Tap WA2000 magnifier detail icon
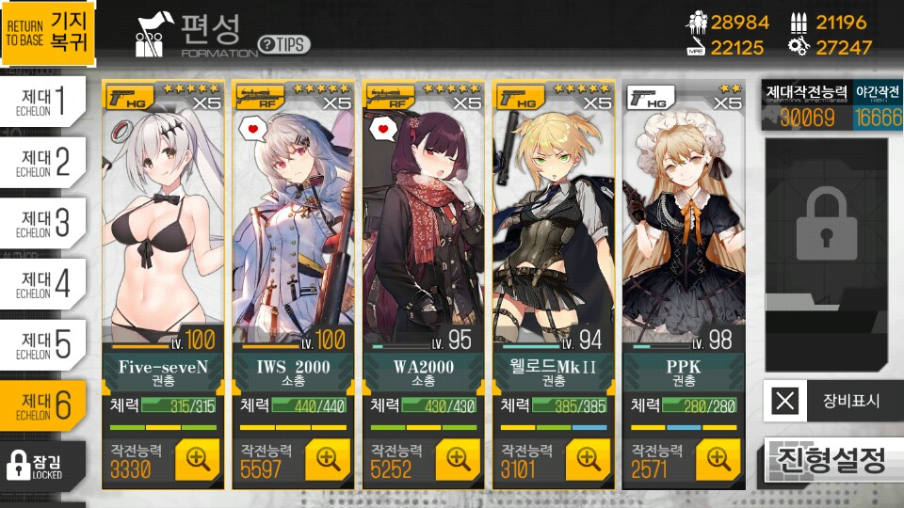Screen dimensions: 904x508 [458, 459]
